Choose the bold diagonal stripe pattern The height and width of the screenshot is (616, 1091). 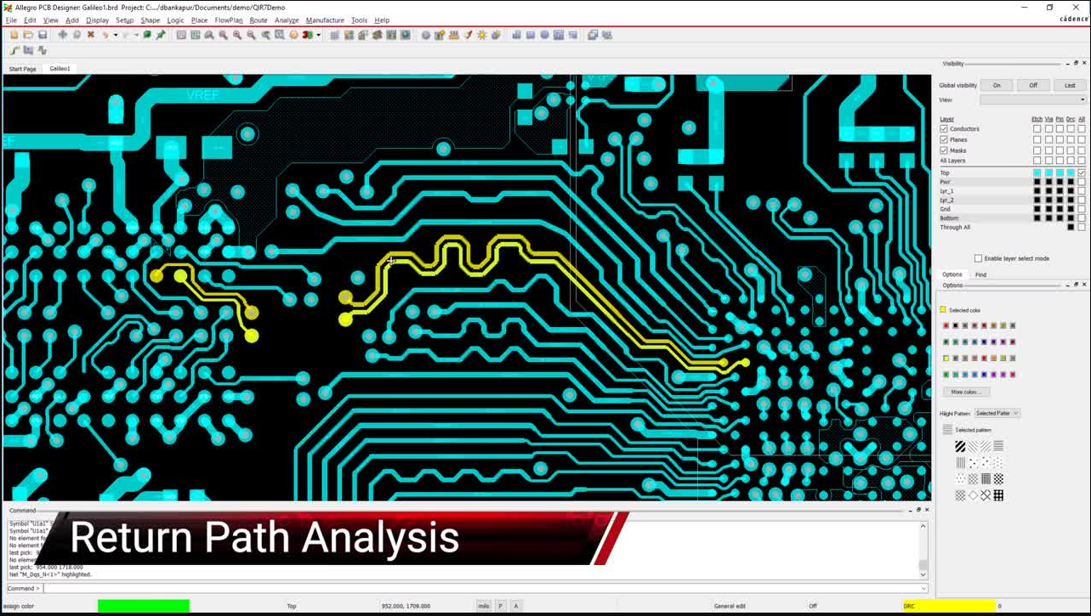coord(960,446)
